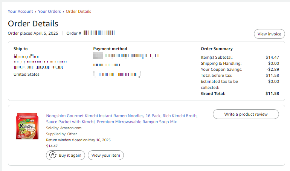
Task: Click the Order Details page heading
Action: (33, 23)
